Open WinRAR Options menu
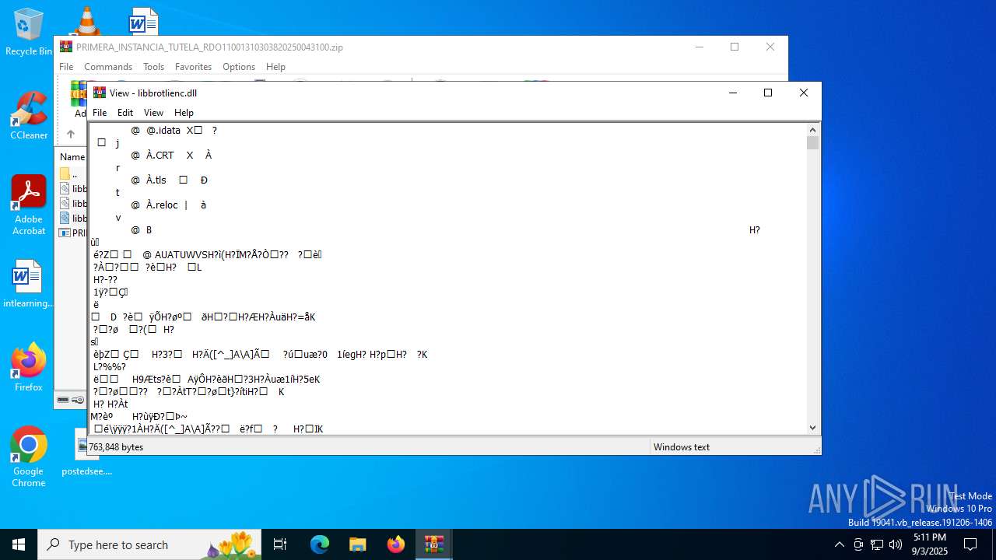 239,67
